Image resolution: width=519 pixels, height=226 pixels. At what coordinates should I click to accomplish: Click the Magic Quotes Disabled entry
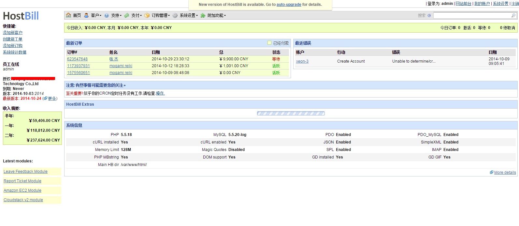point(223,150)
